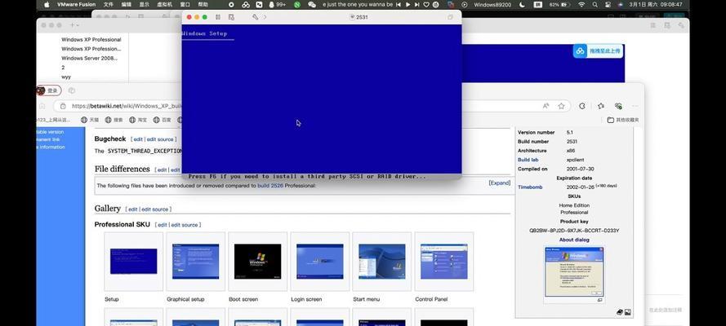Click the window icon at right of 2531 title bar

click(x=451, y=17)
